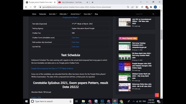Open DG Khan Merit Lists 2022 article
Image resolution: width=186 pixels, height=104 pixels.
pos(142,55)
